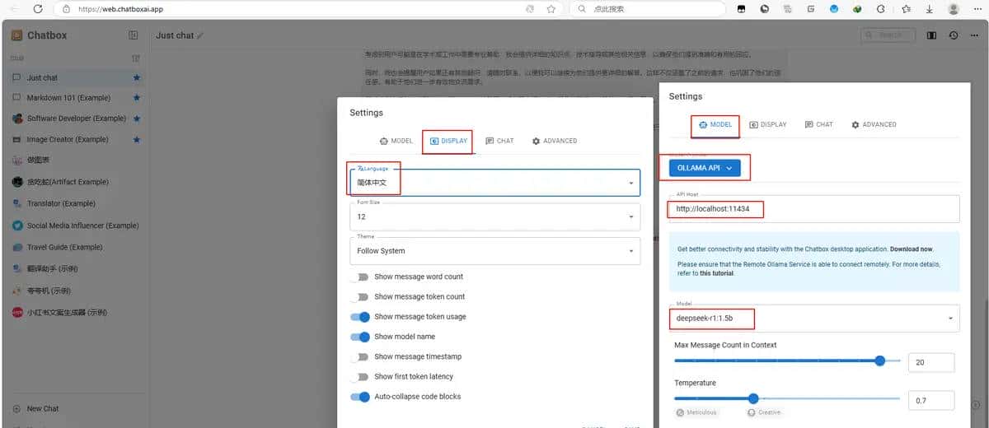Viewport: 989px width, 428px height.
Task: Switch to DISPLAY tab in left Settings dialog
Action: pos(448,141)
